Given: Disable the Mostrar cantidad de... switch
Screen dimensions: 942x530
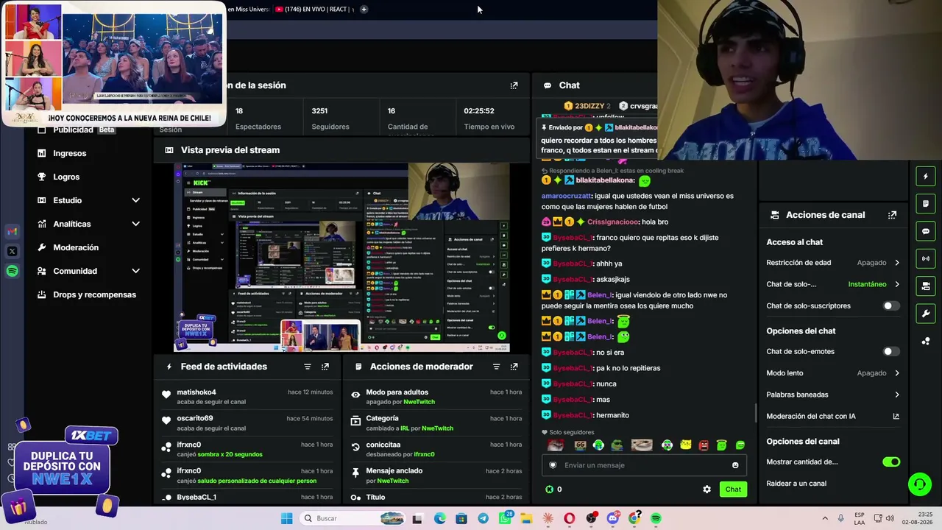Looking at the screenshot, I should (x=891, y=462).
